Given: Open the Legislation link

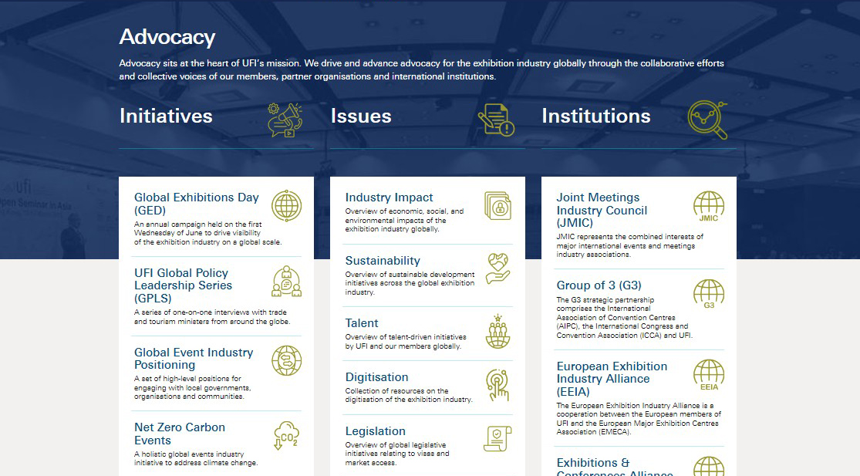Looking at the screenshot, I should [x=375, y=431].
